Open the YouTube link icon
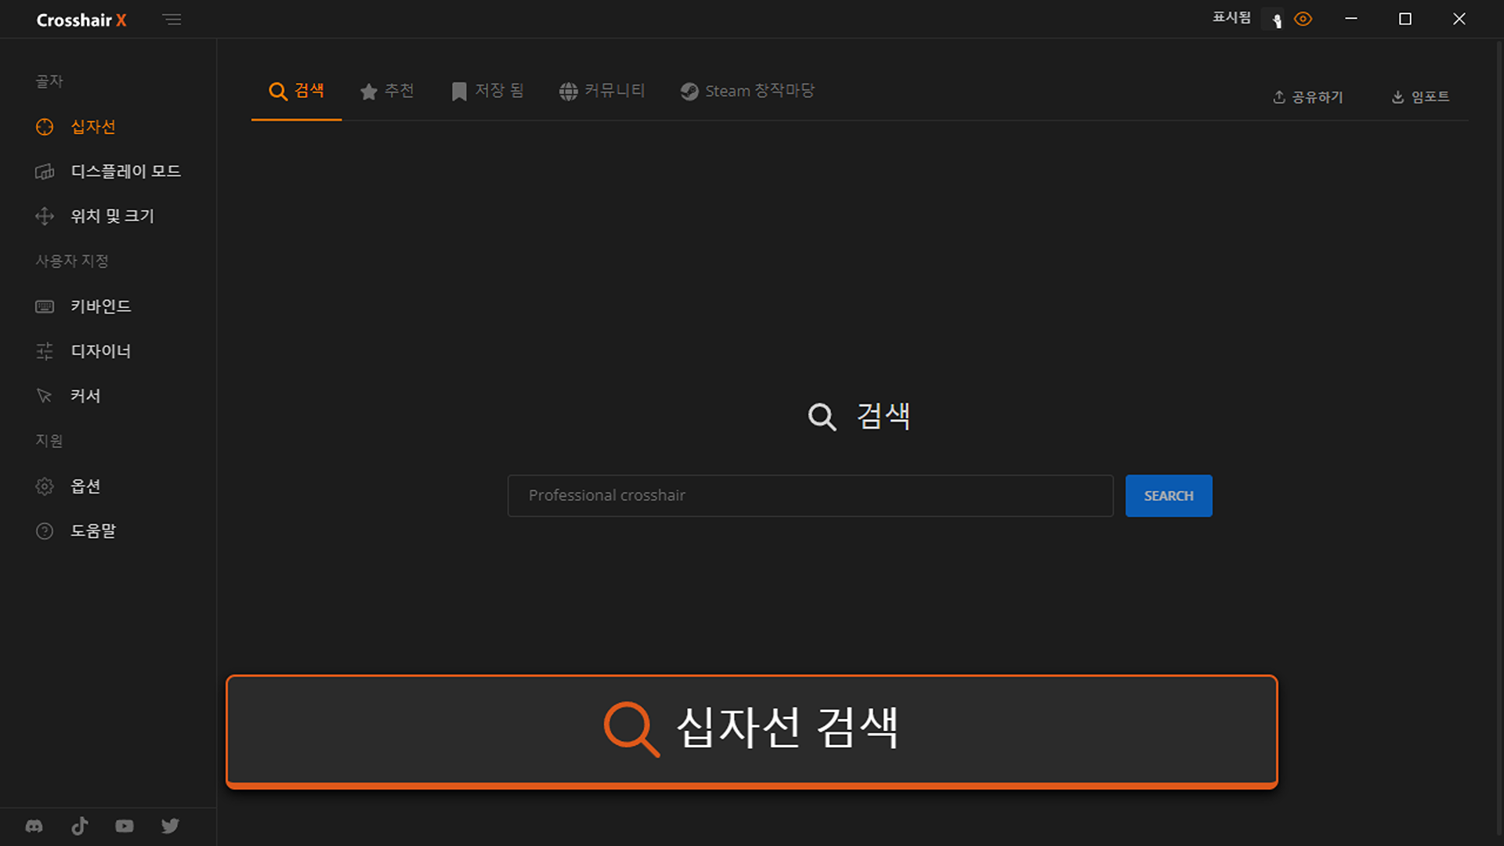Viewport: 1504px width, 846px height. (125, 826)
